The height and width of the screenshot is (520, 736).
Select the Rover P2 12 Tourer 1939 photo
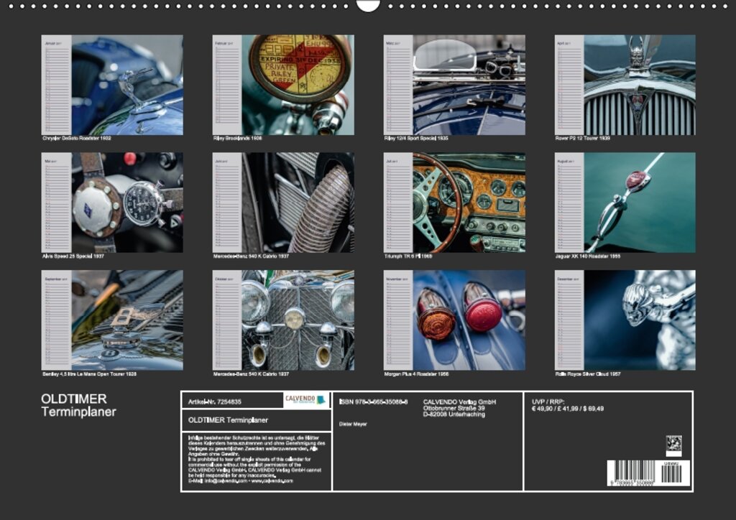pos(625,85)
